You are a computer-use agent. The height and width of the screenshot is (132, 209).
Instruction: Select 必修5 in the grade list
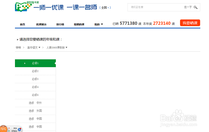[x=35, y=95]
